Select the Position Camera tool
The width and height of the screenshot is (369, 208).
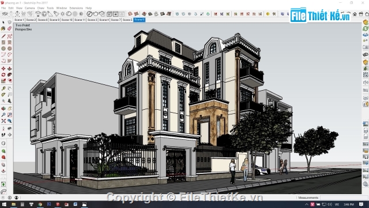[x=3, y=128]
